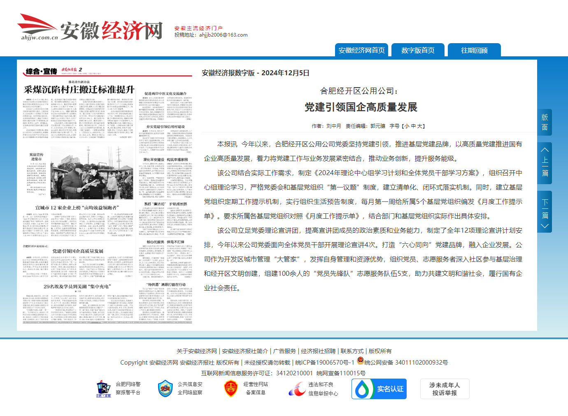Click the minors complaint report badge

pyautogui.click(x=445, y=389)
